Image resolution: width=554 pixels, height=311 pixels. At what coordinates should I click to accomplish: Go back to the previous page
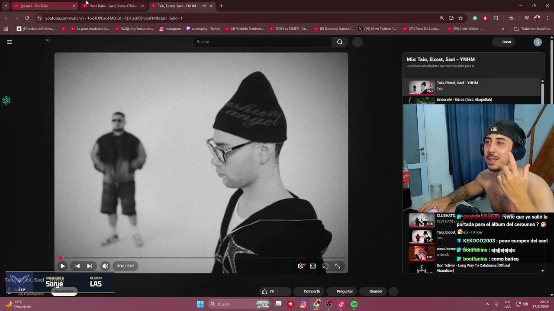[x=6, y=18]
